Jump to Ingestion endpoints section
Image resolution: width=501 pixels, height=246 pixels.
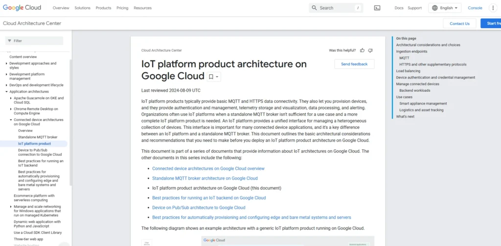[411, 51]
